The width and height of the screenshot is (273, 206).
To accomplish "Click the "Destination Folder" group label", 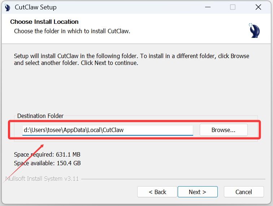I will [40, 116].
